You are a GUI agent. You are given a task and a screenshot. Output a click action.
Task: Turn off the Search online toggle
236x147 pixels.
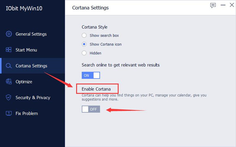pyautogui.click(x=91, y=75)
